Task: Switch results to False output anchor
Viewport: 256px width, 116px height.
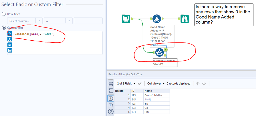Action: 111,105
